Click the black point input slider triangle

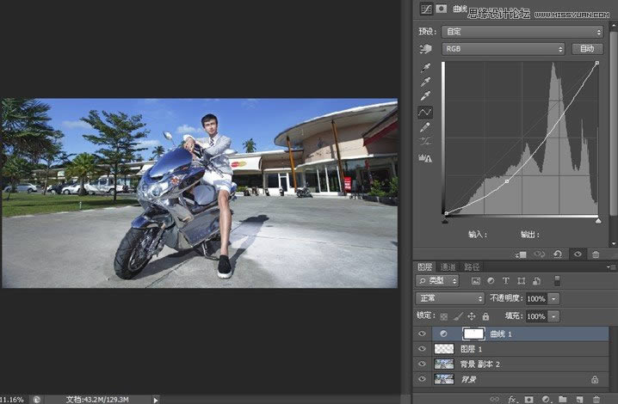tap(445, 221)
